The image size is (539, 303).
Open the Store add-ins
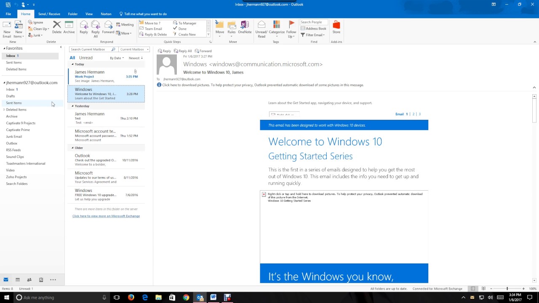coord(336,27)
